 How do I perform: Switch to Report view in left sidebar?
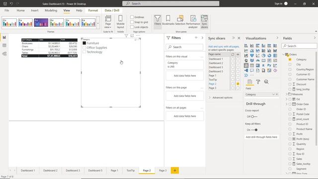point(4,37)
